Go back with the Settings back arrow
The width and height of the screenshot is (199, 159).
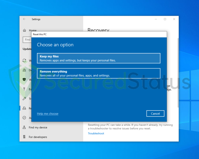24,19
